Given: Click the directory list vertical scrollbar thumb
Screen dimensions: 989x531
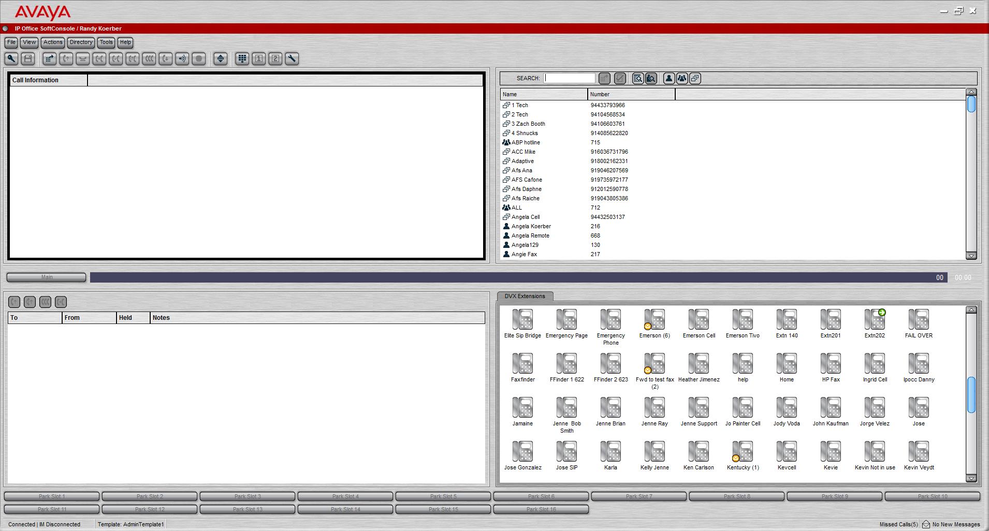Looking at the screenshot, I should (971, 104).
